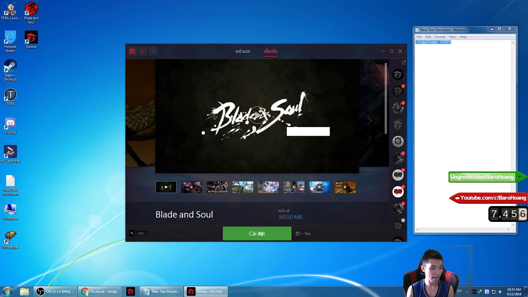Click the Windows Start button
The image size is (528, 297).
7,292
